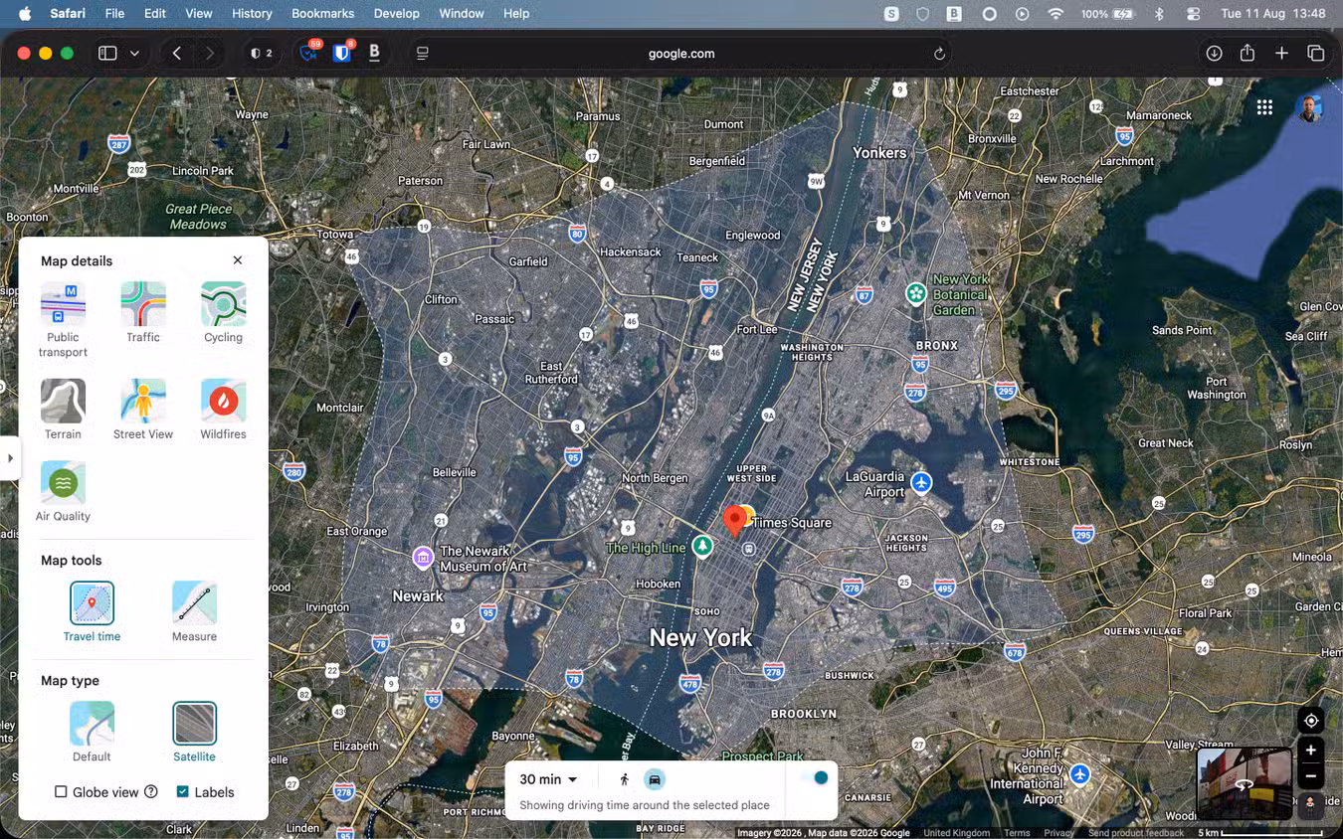Tick the Globe view checkbox
The height and width of the screenshot is (839, 1343).
click(61, 792)
